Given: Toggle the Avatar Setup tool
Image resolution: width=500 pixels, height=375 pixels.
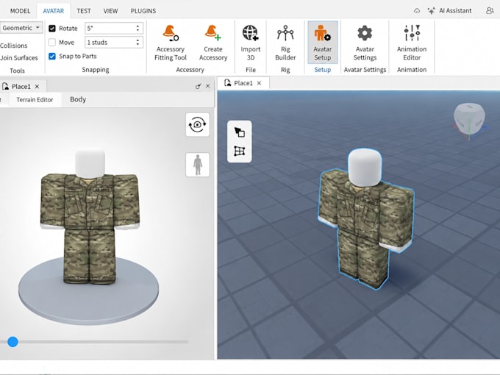Looking at the screenshot, I should [322, 43].
